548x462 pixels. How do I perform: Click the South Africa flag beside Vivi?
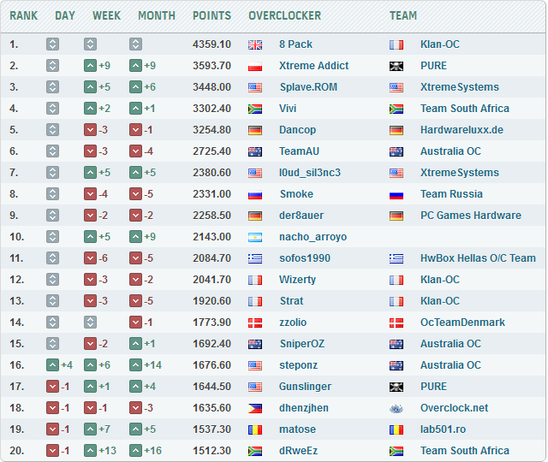click(x=255, y=109)
